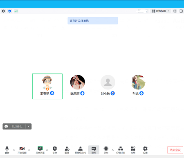Mute microphone with 静音 button

7,150
